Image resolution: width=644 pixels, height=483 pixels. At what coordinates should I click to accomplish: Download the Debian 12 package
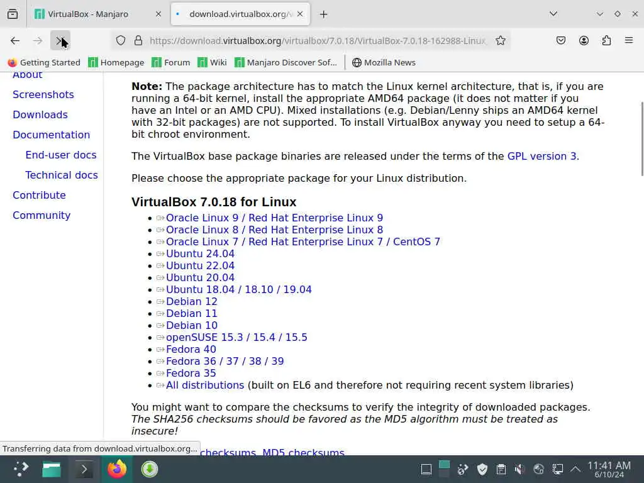(x=191, y=301)
